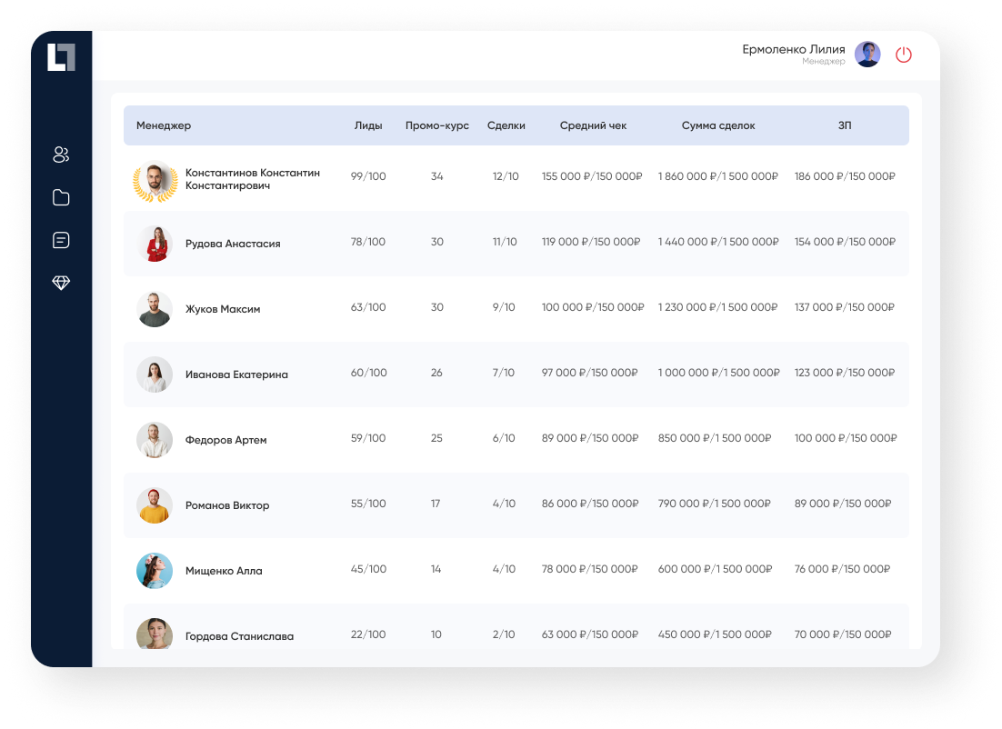Click the leads value 78/100
Screen dimensions: 1002x729
(368, 242)
